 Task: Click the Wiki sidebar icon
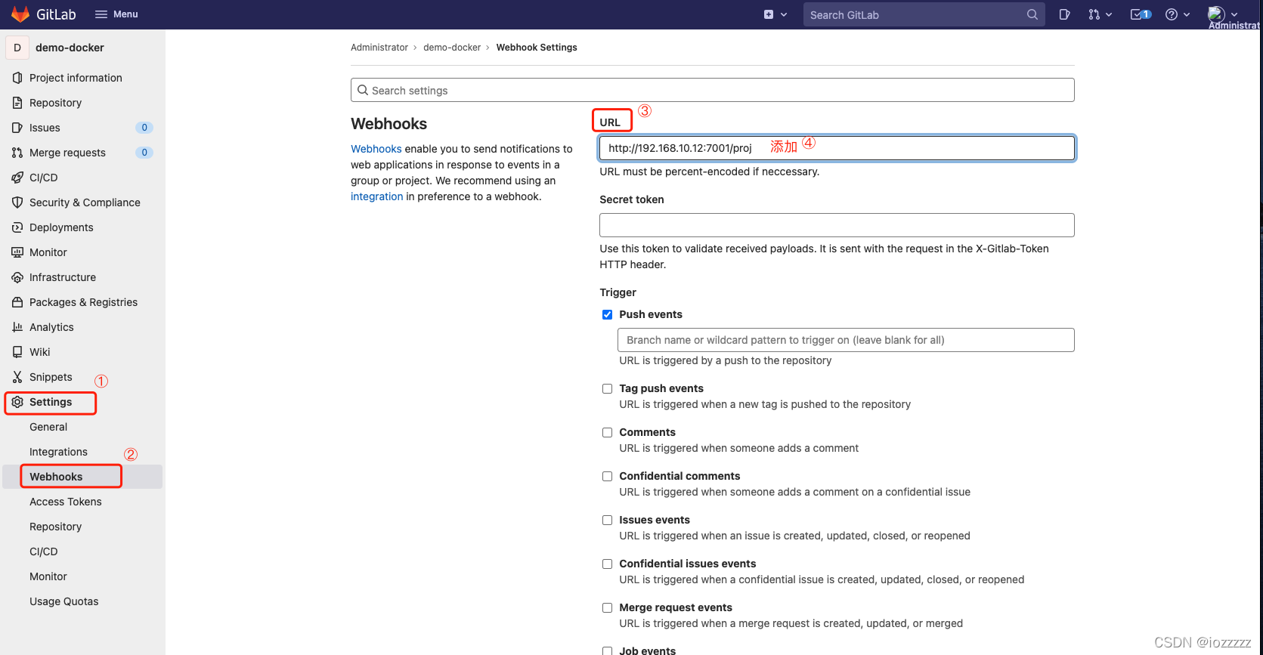pyautogui.click(x=17, y=352)
